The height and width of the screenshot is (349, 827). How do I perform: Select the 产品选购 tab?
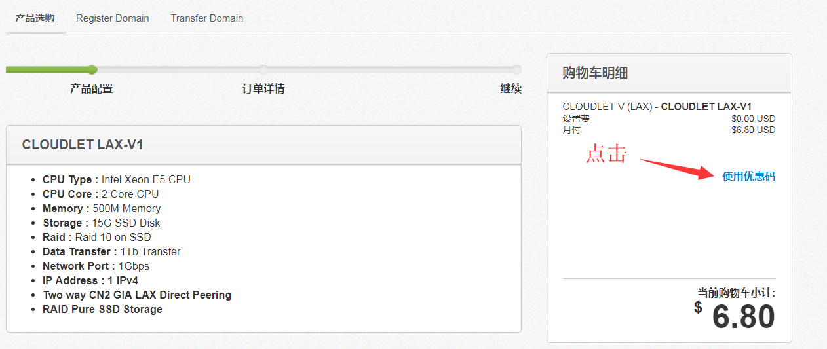[x=35, y=18]
